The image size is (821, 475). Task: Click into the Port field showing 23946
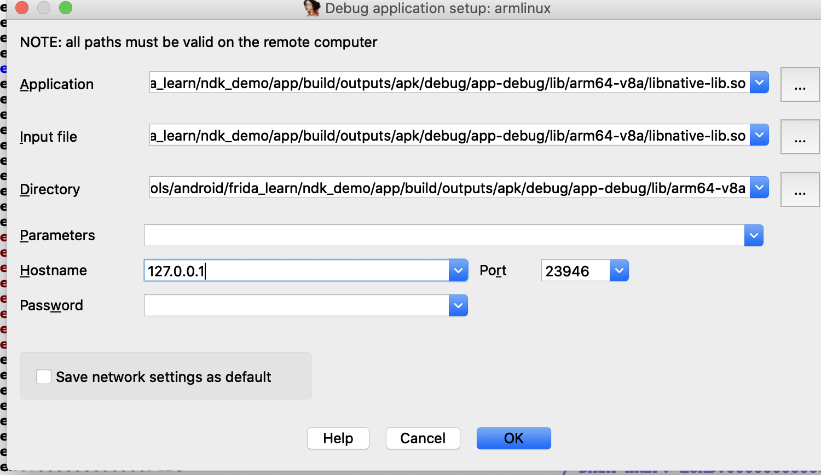[575, 271]
